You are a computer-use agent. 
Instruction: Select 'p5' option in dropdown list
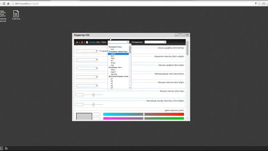[x=118, y=88]
